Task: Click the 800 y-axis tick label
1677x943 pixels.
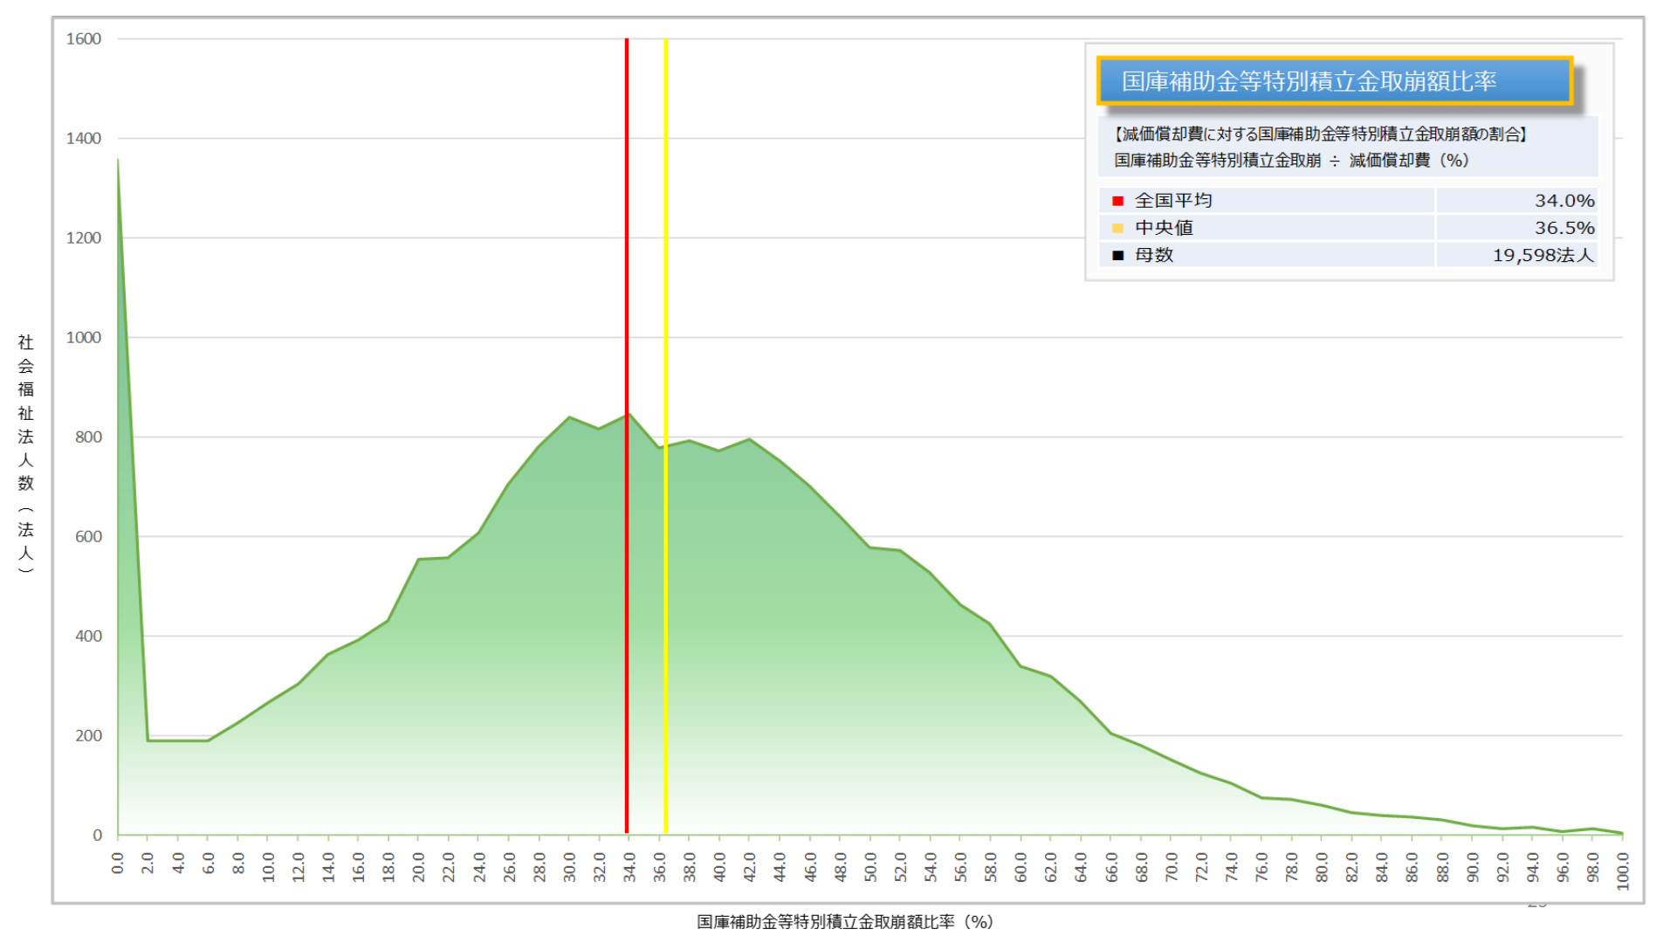Action: tap(88, 437)
